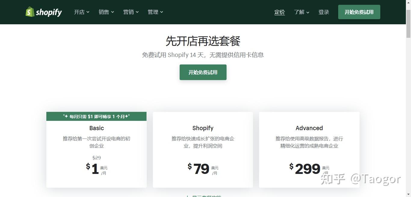Click the Shopify plan description text
Image resolution: width=411 pixels, height=197 pixels.
pos(203,142)
